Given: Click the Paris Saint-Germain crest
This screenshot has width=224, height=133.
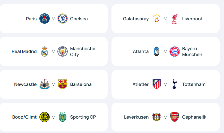Looking at the screenshot, I should (x=45, y=19).
